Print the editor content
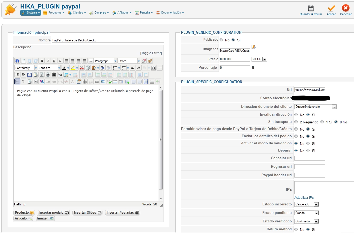 coord(48,75)
